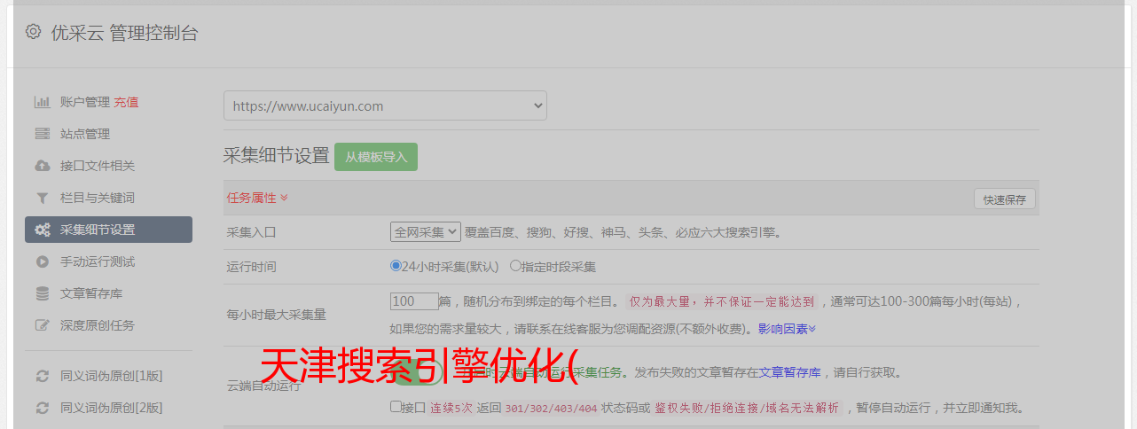This screenshot has height=429, width=1137.
Task: Open the 全网采集 entry dropdown
Action: click(x=426, y=231)
